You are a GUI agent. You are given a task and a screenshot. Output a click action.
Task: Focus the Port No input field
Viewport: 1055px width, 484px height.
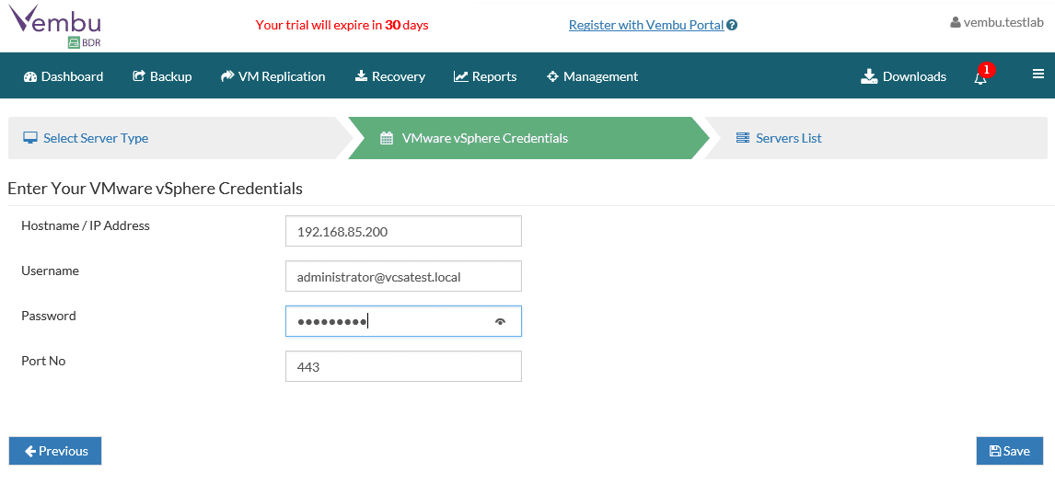click(403, 366)
